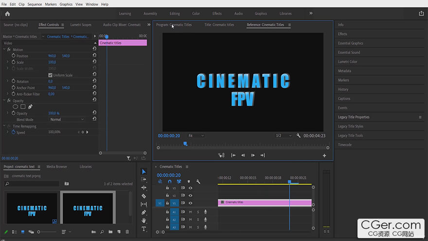Screen dimensions: 428x241
Task: Switch to Lumetri Scopes tab
Action: click(81, 25)
